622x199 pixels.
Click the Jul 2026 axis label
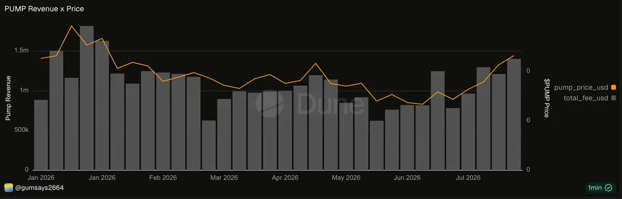(468, 177)
